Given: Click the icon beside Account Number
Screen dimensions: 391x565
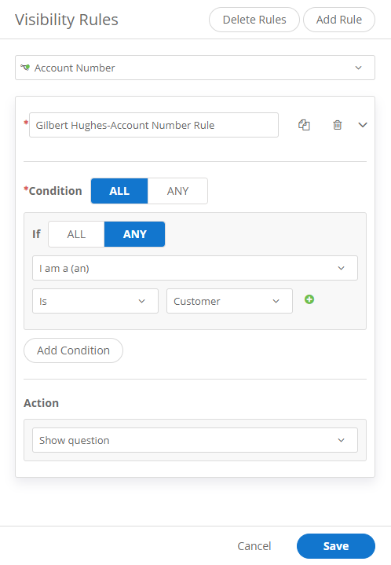Looking at the screenshot, I should 25,68.
